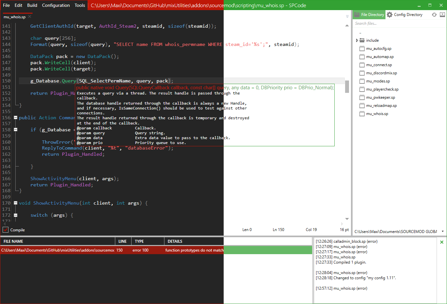Image resolution: width=447 pixels, height=304 pixels.
Task: Close the mu_whois.sp editor tab
Action: (30, 17)
